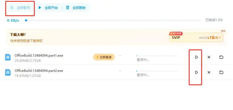Cancel the OfficeBuild part1.exe download
Screen dimensions: 233x110
pos(209,57)
